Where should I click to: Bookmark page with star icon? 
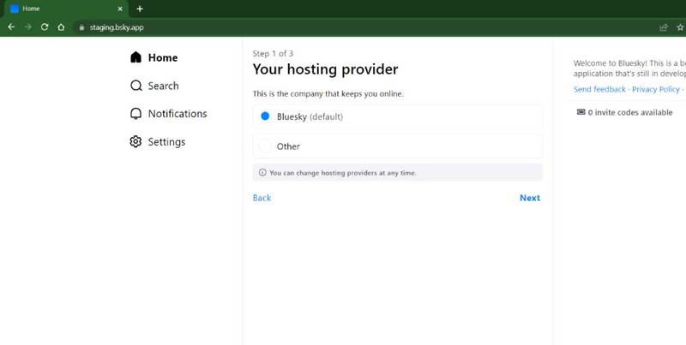pyautogui.click(x=680, y=27)
